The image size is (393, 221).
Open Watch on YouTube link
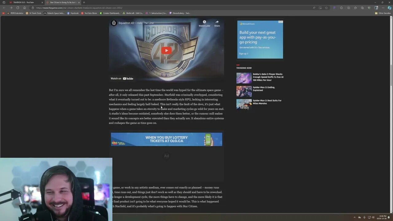tap(122, 79)
